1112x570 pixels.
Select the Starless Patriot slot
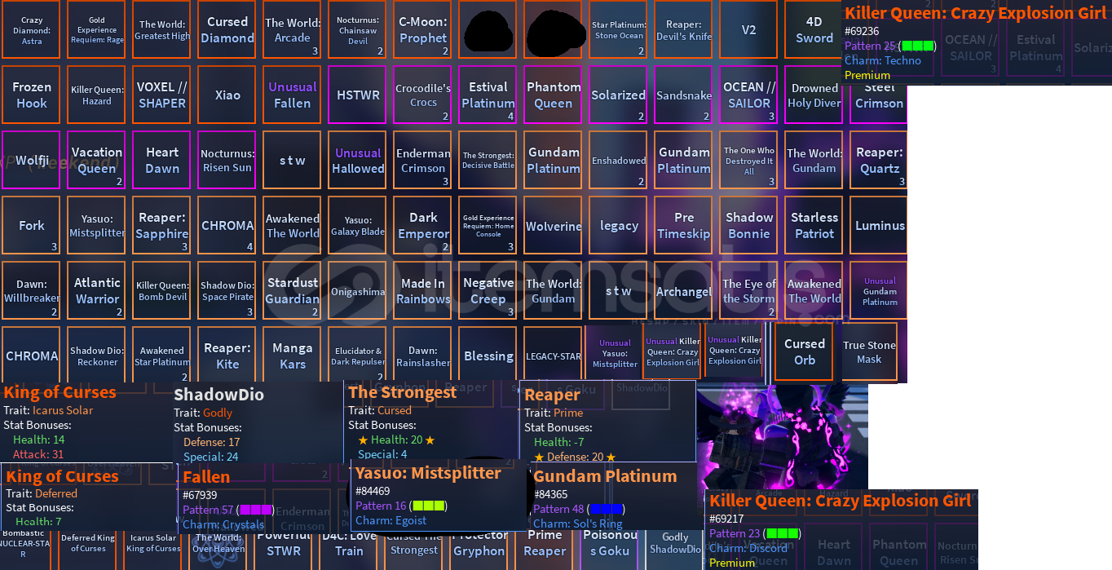(814, 225)
